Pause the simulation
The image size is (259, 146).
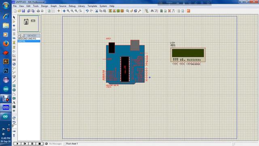(x=32, y=144)
